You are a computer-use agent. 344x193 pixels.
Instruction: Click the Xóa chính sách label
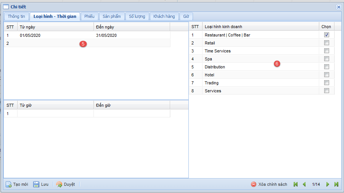pos(273,184)
